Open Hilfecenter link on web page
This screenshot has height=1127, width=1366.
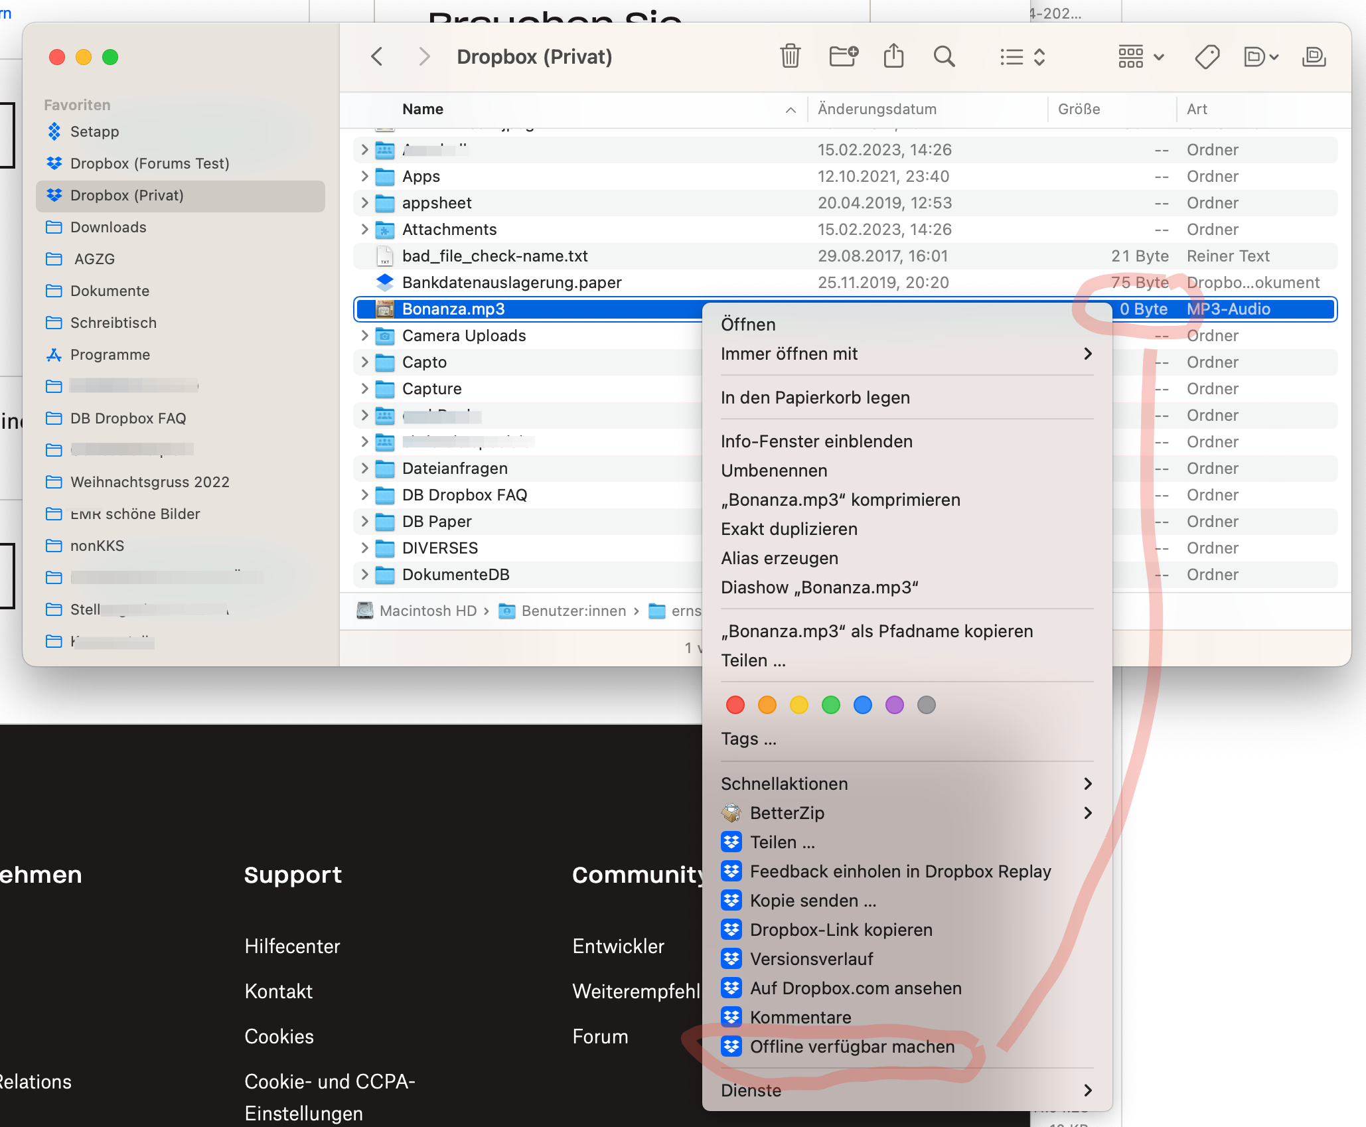tap(292, 946)
